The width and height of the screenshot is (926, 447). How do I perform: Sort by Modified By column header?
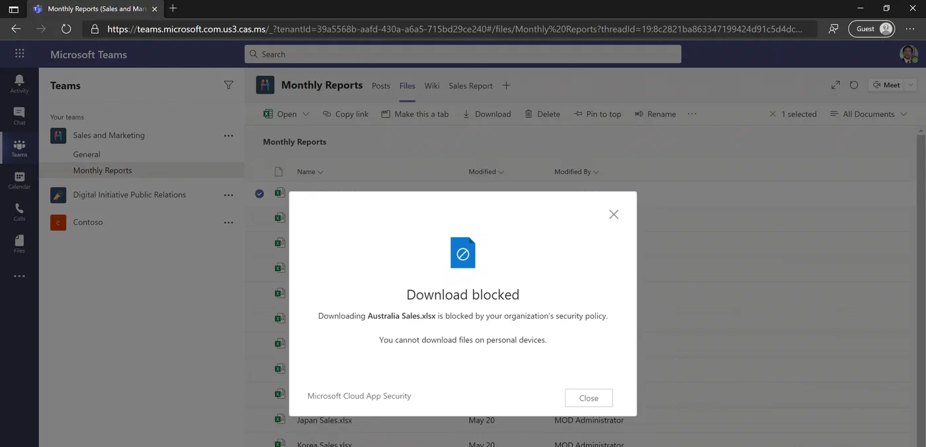tap(576, 172)
